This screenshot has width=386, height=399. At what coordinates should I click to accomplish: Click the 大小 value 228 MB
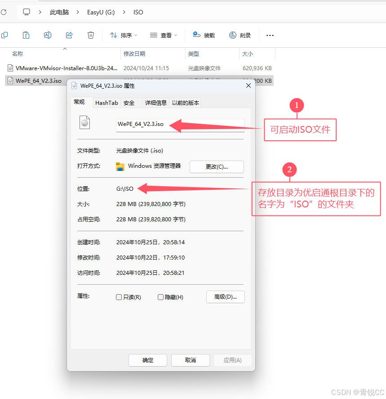tap(151, 204)
